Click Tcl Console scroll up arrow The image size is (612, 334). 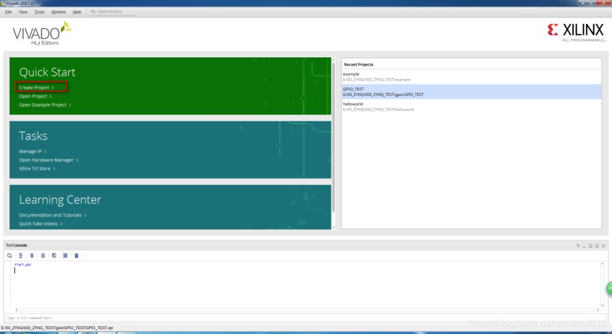tap(602, 264)
